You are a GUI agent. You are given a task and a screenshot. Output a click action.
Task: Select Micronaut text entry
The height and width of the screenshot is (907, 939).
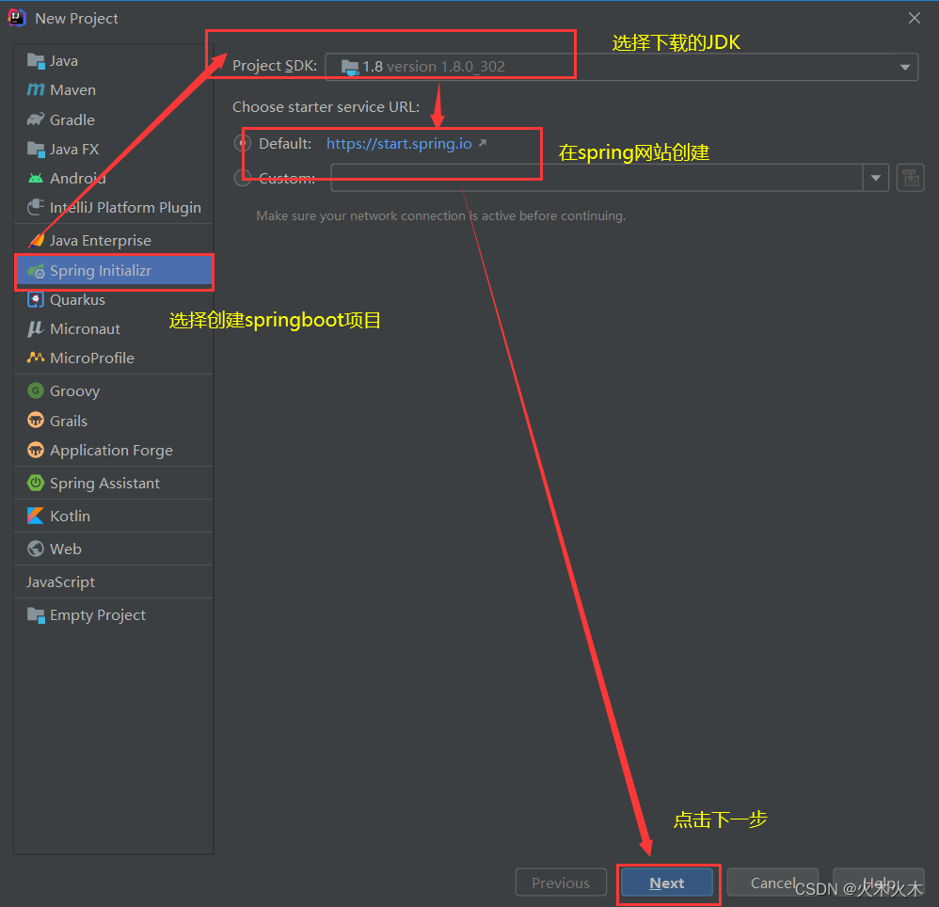pyautogui.click(x=85, y=328)
